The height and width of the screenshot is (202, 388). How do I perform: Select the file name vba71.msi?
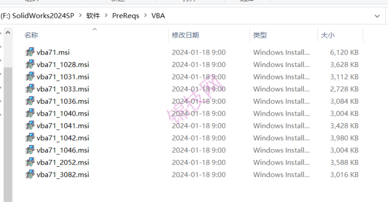coord(53,52)
